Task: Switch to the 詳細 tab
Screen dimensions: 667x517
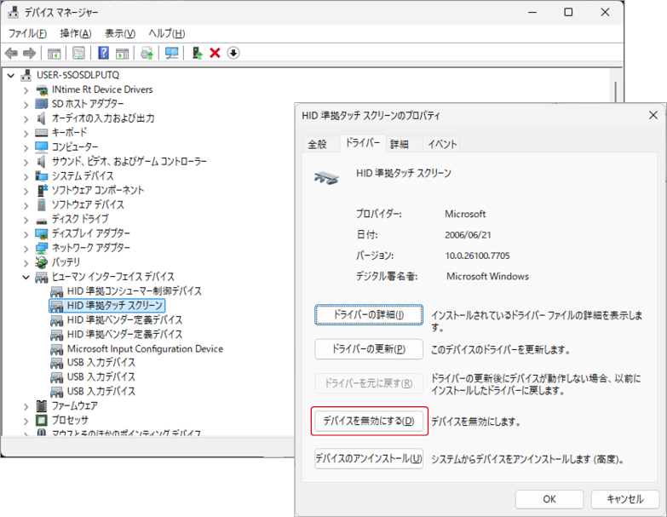Action: tap(400, 145)
